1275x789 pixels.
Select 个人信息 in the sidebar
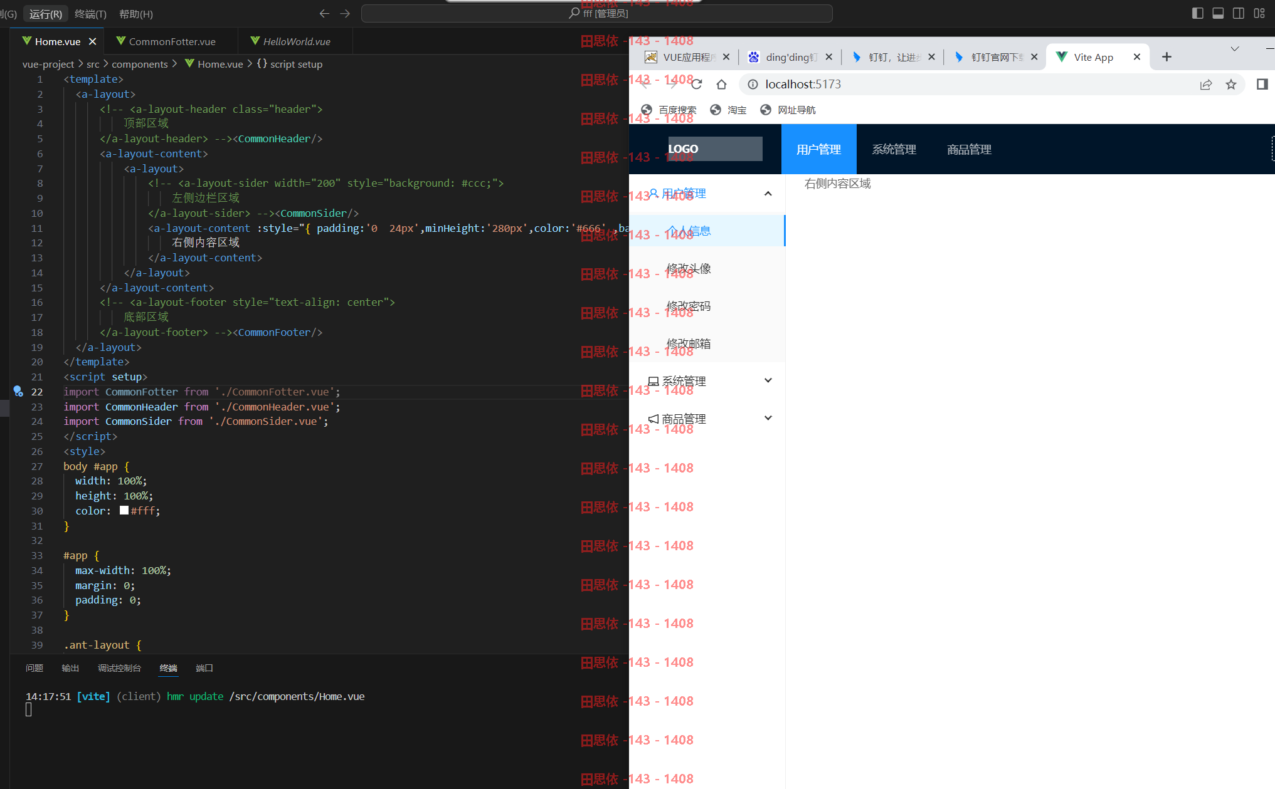707,231
